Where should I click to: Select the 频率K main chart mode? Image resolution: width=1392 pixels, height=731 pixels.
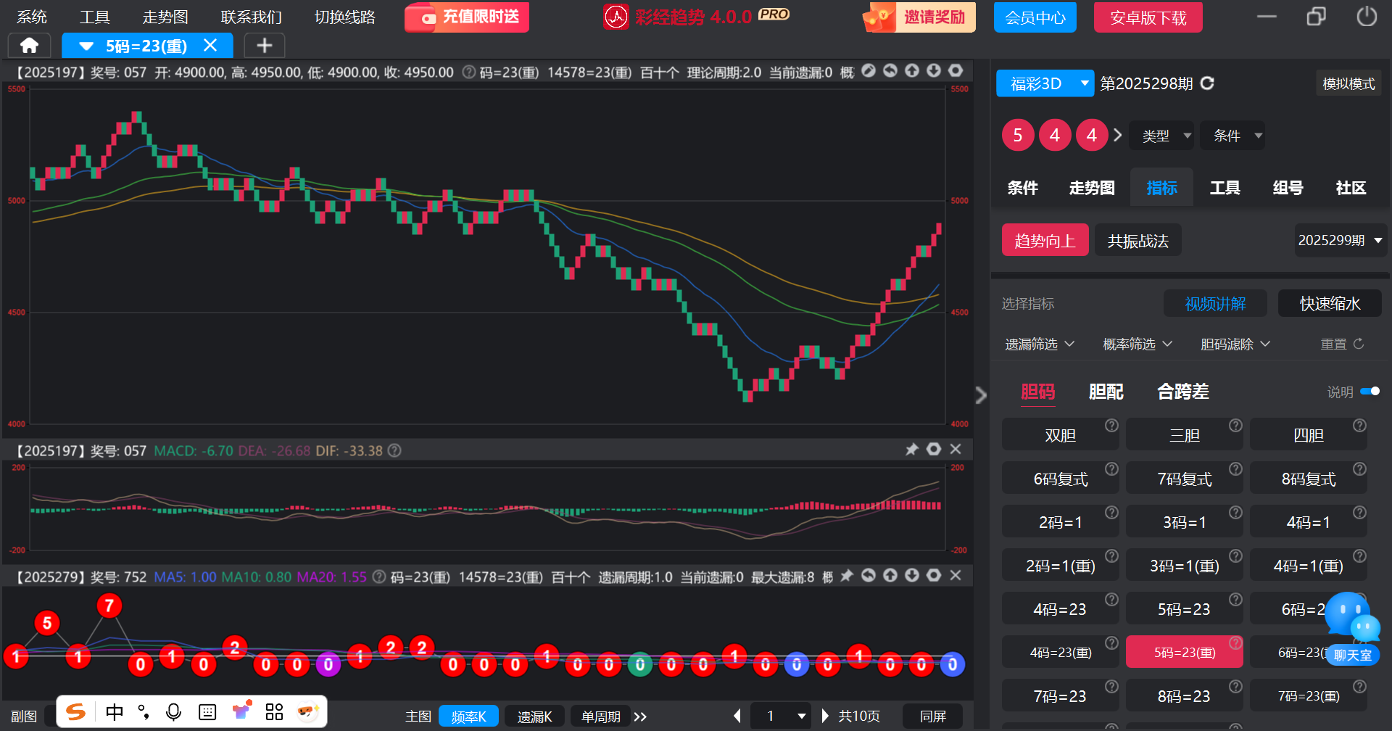click(x=468, y=716)
